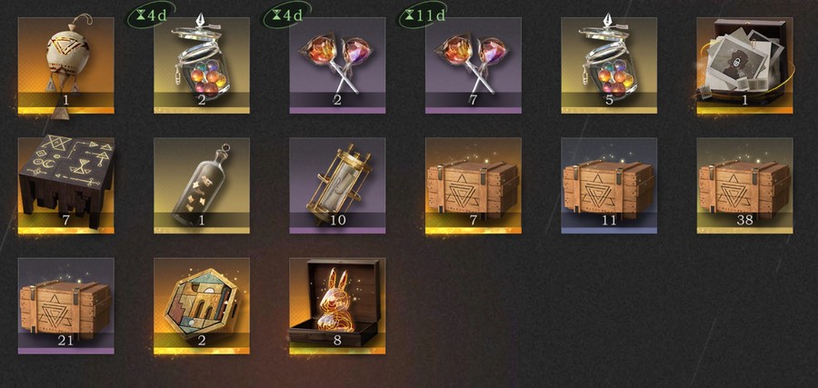The height and width of the screenshot is (388, 818).
Task: Choose the marble jar with quantity 5
Action: click(x=609, y=65)
